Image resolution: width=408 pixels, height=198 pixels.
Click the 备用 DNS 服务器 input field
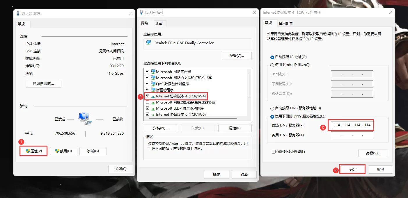[352, 135]
